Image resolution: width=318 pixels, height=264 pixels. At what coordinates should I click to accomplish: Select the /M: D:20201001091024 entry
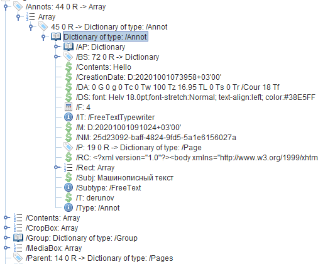pos(128,128)
